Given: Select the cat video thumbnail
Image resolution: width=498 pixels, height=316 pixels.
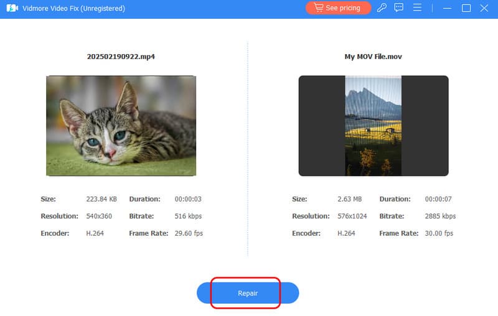Looking at the screenshot, I should coord(121,126).
